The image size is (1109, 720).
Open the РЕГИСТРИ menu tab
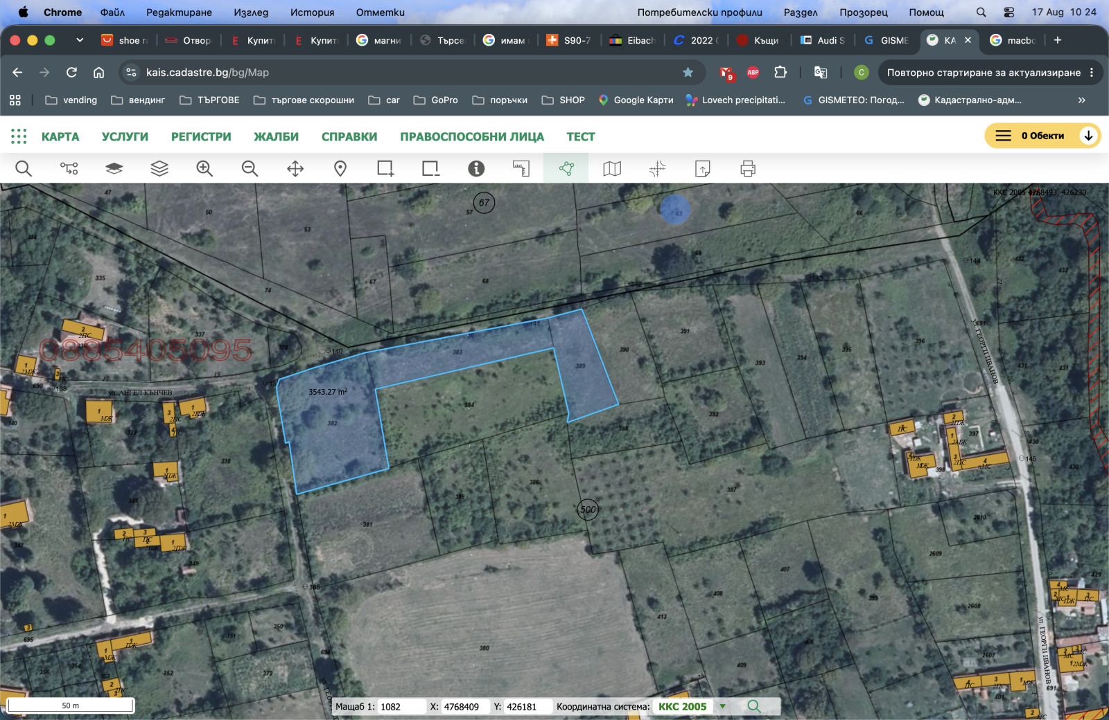pyautogui.click(x=201, y=136)
